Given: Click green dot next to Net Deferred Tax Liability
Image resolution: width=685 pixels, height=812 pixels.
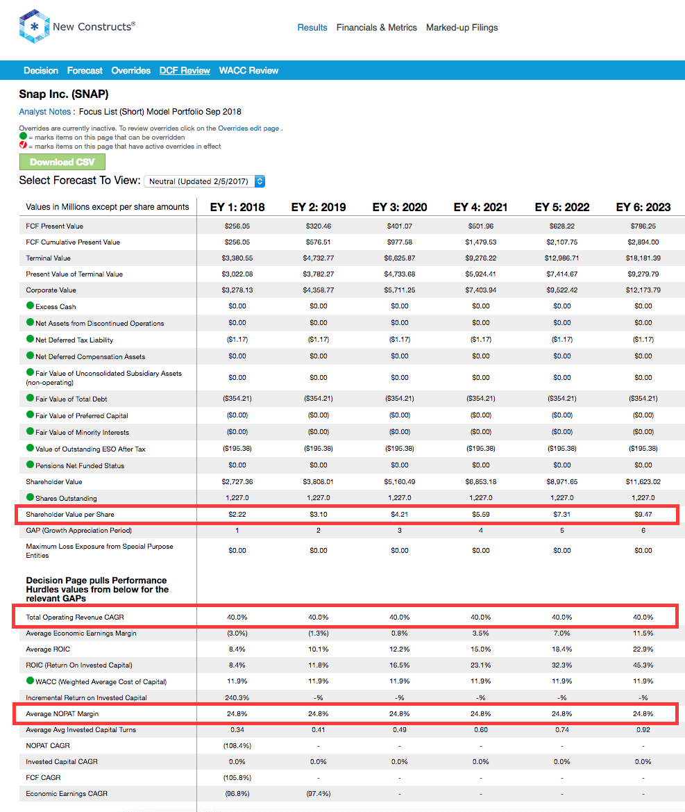Looking at the screenshot, I should coord(30,339).
